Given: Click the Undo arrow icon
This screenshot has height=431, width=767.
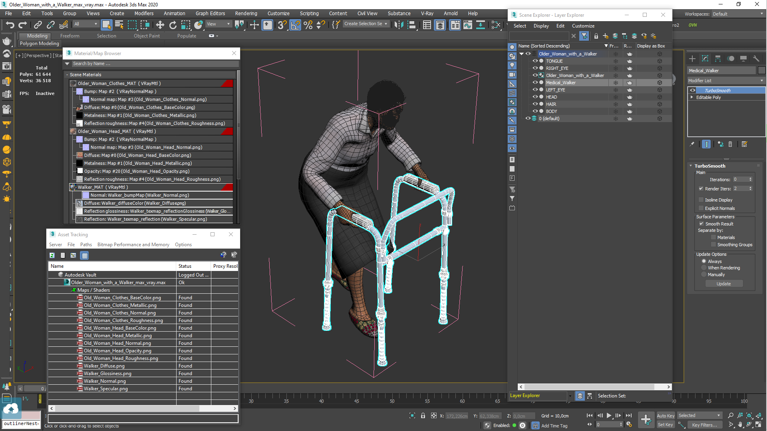Looking at the screenshot, I should coord(10,25).
